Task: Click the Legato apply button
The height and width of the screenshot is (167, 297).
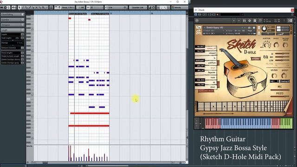Action: [x=22, y=34]
